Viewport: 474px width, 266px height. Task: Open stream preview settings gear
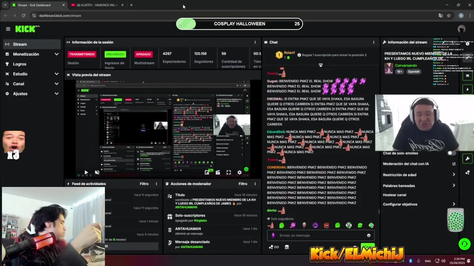point(240,172)
